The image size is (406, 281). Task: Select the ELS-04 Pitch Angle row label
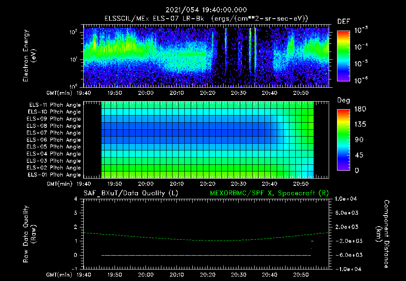pyautogui.click(x=54, y=154)
